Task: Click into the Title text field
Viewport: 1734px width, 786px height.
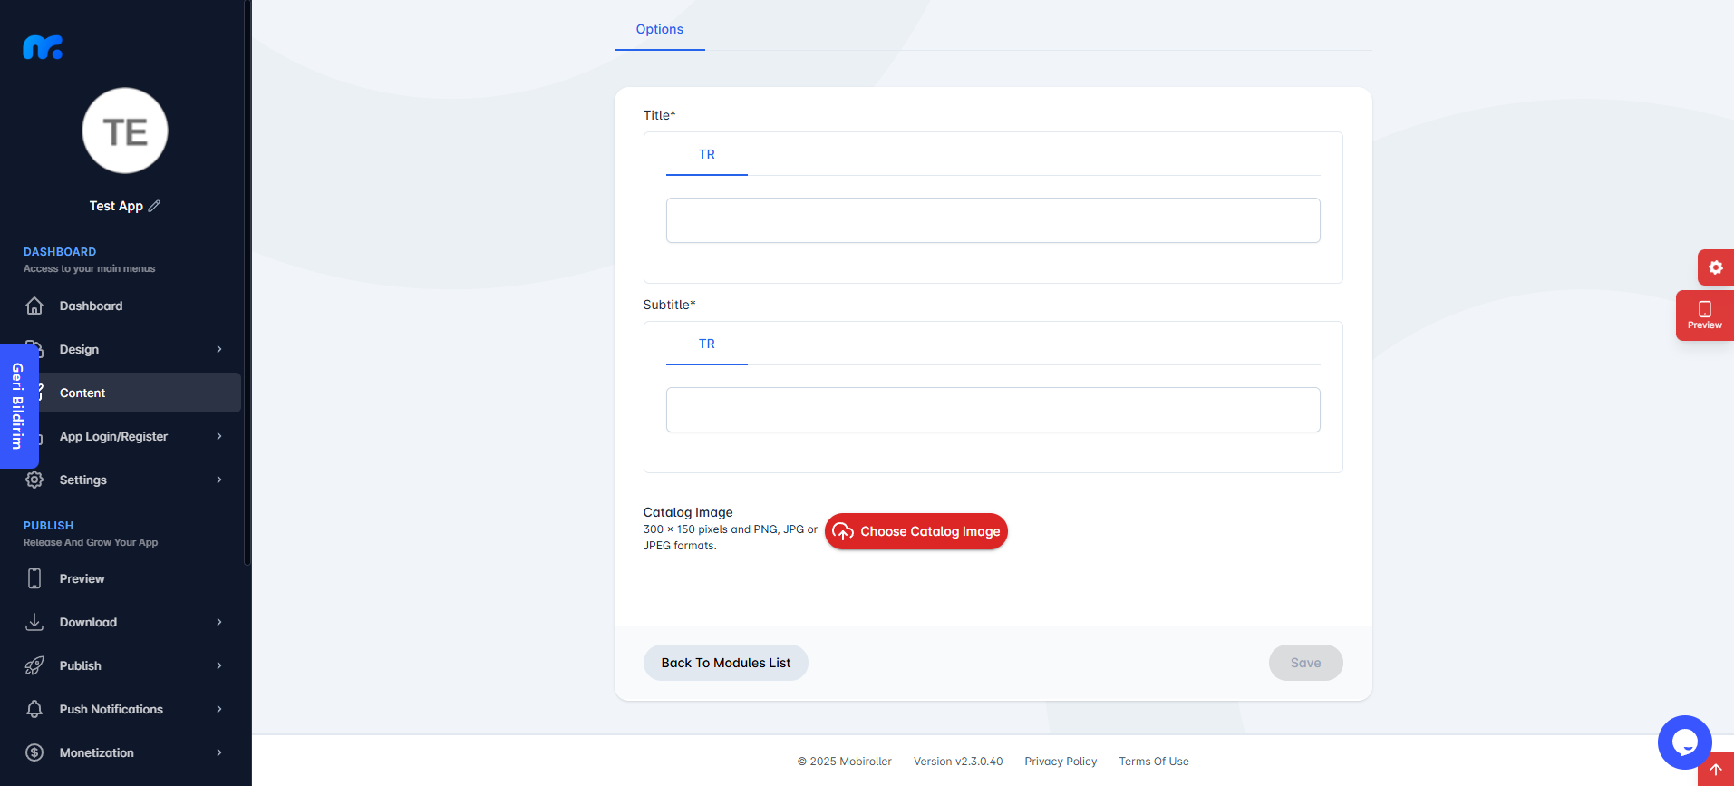Action: (x=993, y=220)
